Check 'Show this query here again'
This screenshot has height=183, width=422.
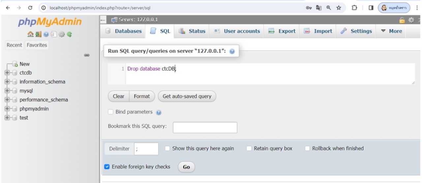[x=167, y=149]
